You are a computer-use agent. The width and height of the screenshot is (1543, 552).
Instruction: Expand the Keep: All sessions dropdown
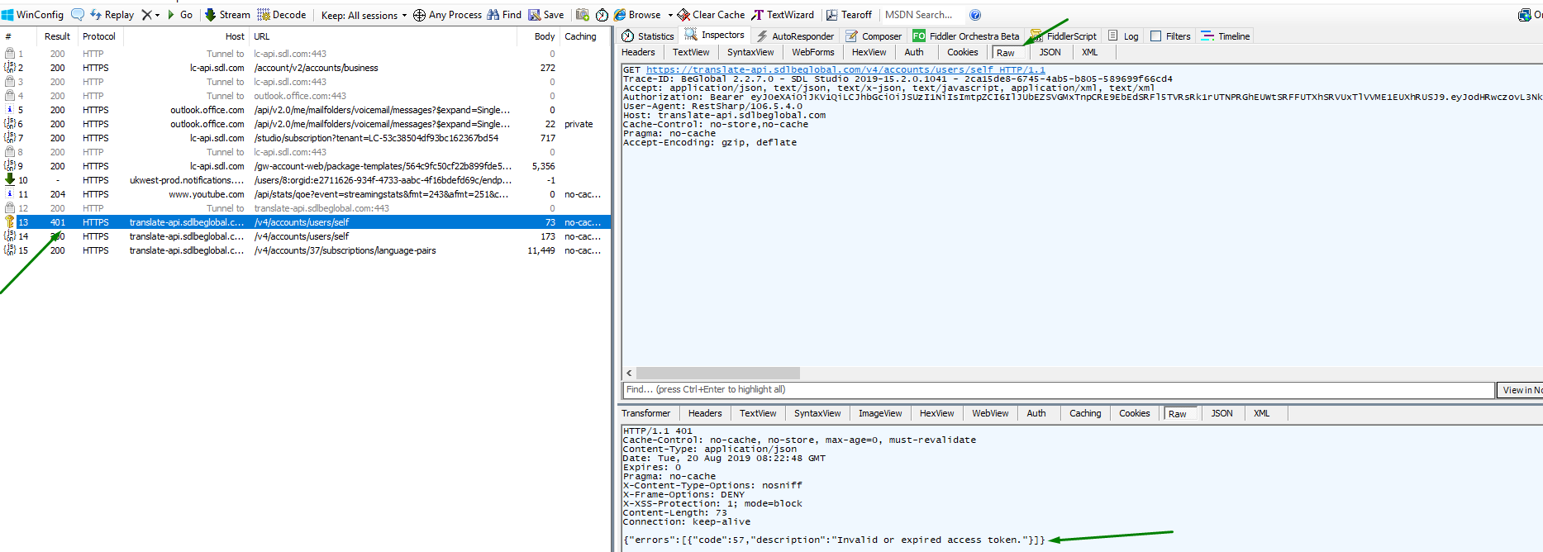[x=364, y=15]
